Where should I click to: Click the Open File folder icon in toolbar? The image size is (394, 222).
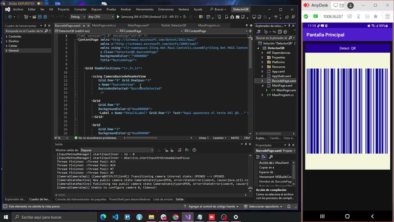click(x=34, y=17)
